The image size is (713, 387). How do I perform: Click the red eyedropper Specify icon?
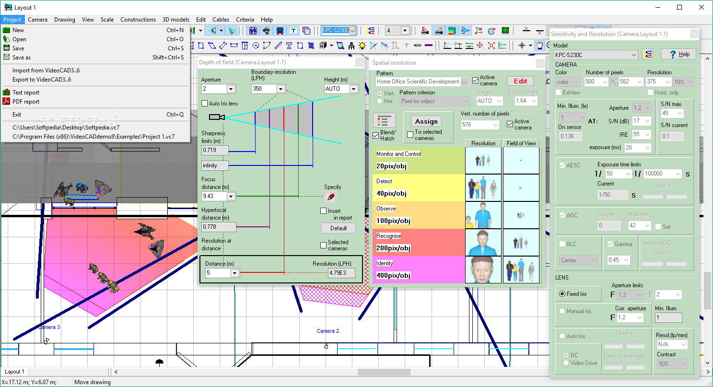[x=330, y=197]
